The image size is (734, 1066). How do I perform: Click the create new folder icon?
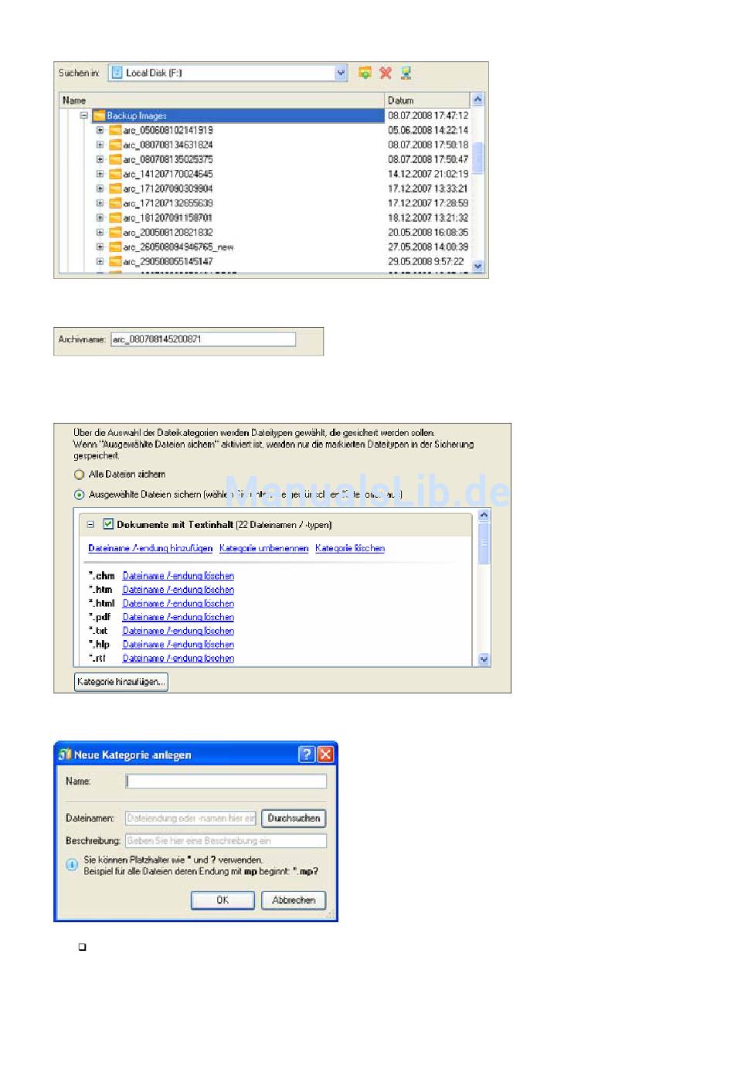[365, 73]
